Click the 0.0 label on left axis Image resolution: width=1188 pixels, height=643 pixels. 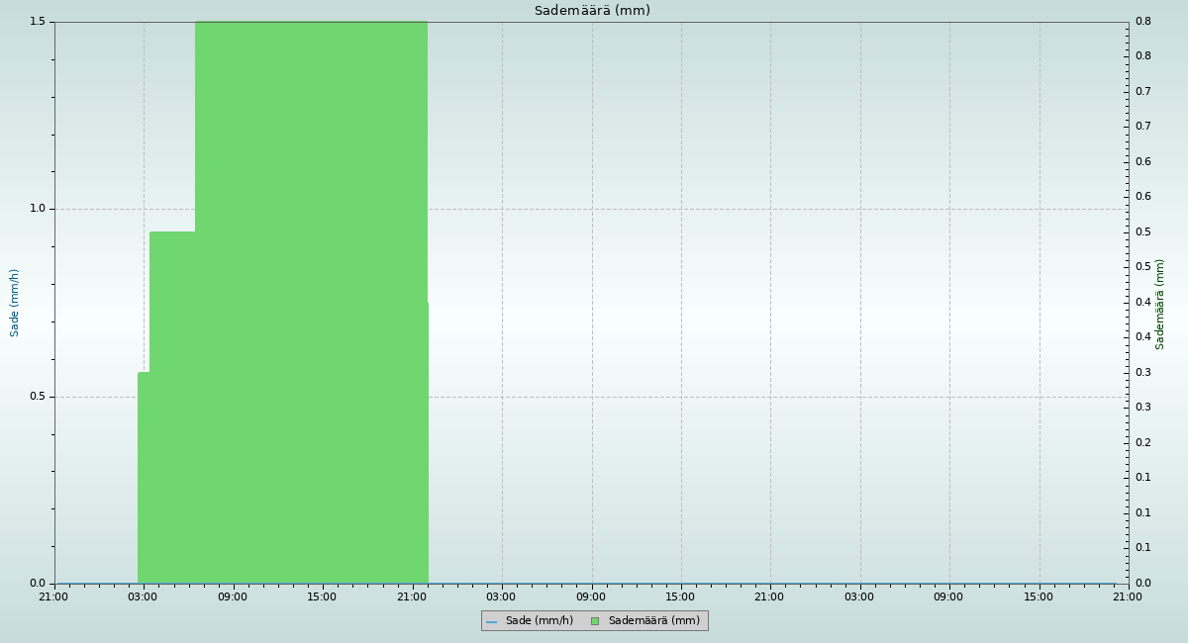point(39,584)
